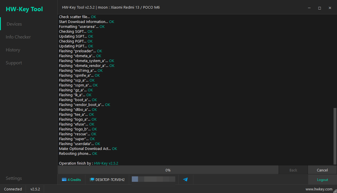The width and height of the screenshot is (337, 193).
Task: Click the Back button
Action: click(293, 170)
